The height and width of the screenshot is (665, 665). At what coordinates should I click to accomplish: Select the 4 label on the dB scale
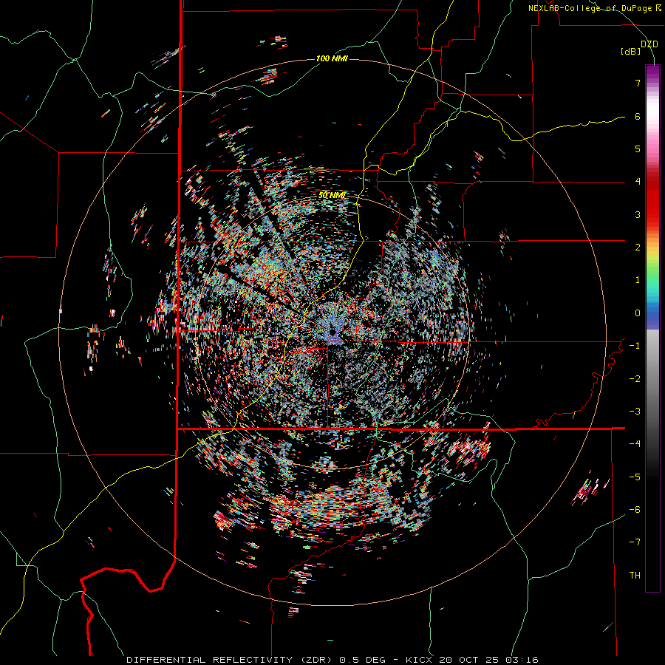point(638,182)
